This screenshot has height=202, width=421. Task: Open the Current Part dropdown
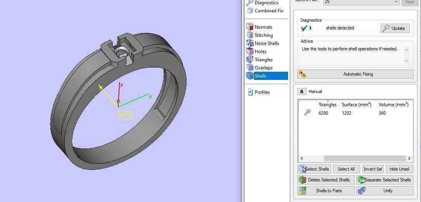pos(361,2)
